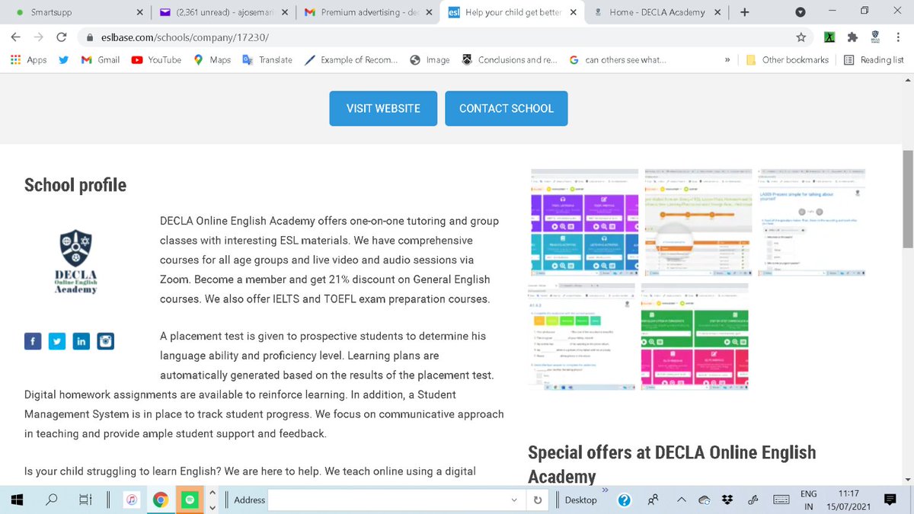Open DECLA's Instagram profile icon

click(106, 341)
